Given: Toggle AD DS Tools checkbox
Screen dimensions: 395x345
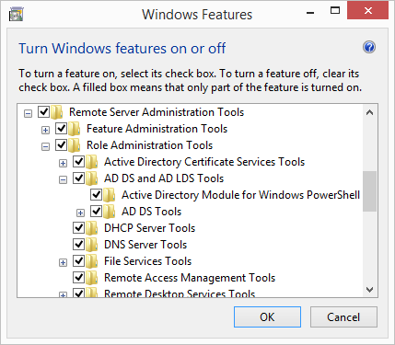Looking at the screenshot, I should point(96,211).
